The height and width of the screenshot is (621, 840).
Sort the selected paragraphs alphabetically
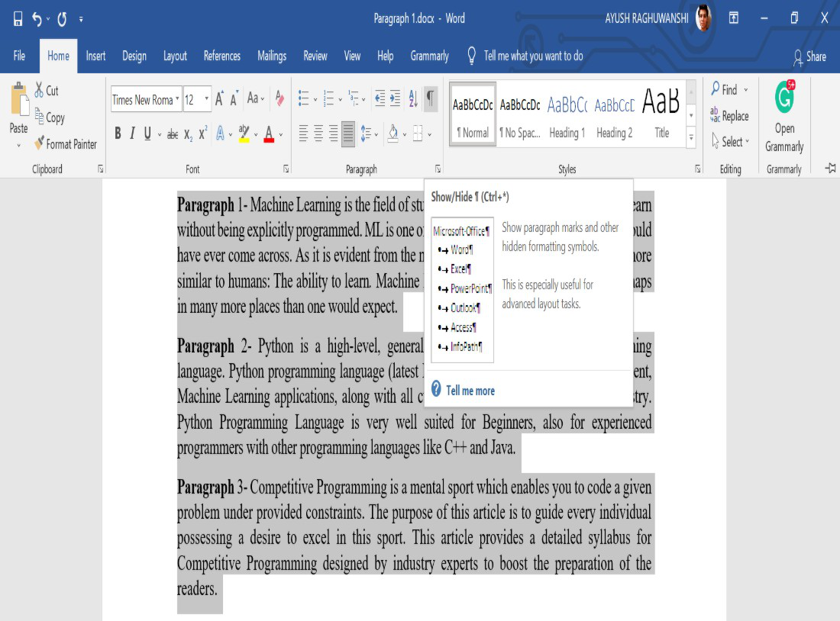tap(412, 98)
